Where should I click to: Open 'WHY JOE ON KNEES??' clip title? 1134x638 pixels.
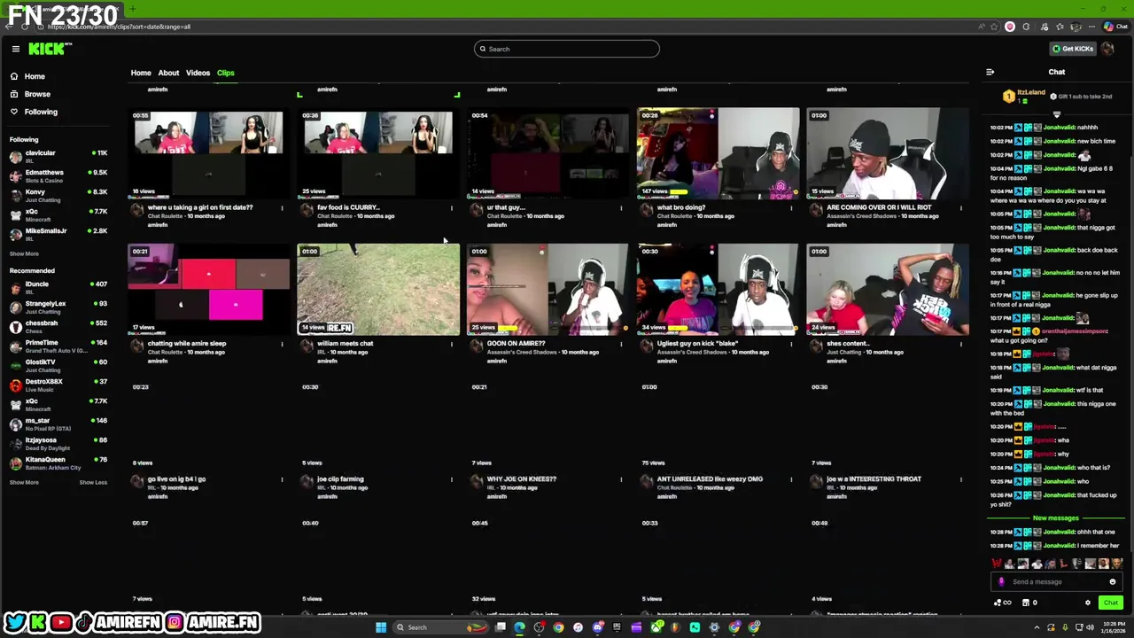(521, 478)
